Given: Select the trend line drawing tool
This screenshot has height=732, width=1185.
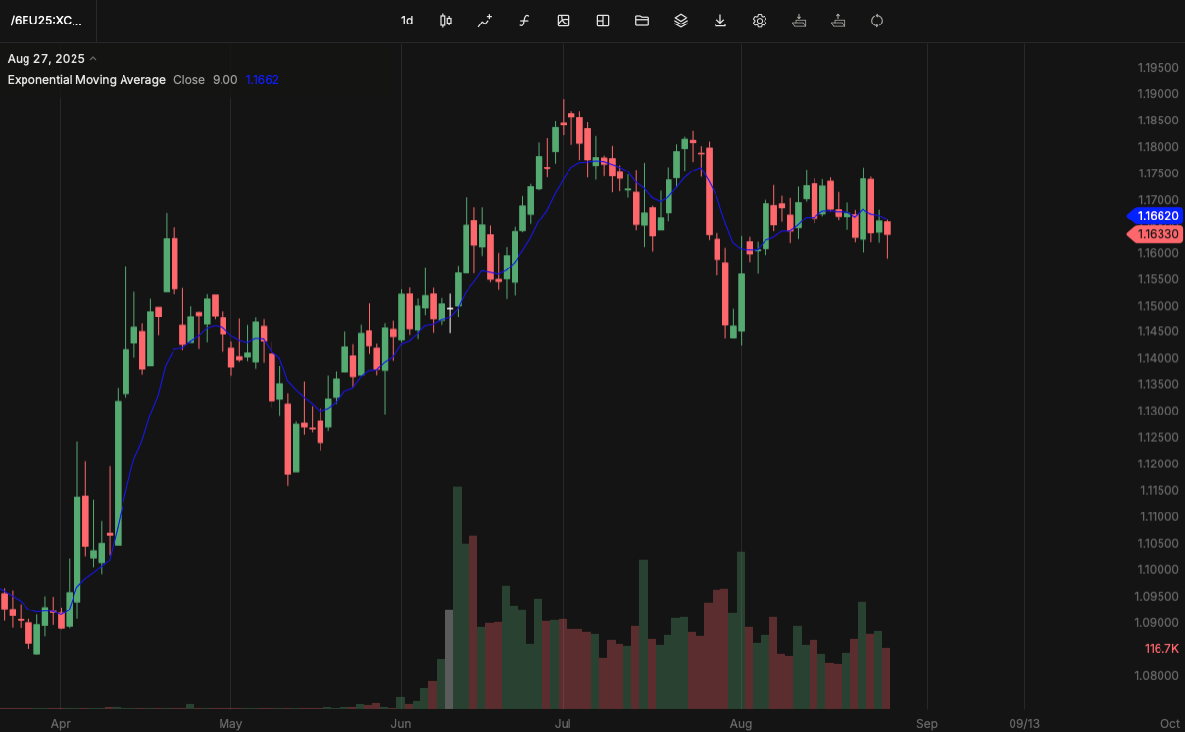Looking at the screenshot, I should [x=484, y=21].
